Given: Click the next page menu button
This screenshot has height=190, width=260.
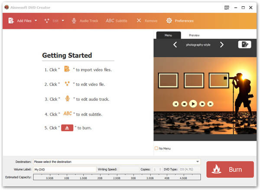Looking at the screenshot, I should tap(202, 104).
